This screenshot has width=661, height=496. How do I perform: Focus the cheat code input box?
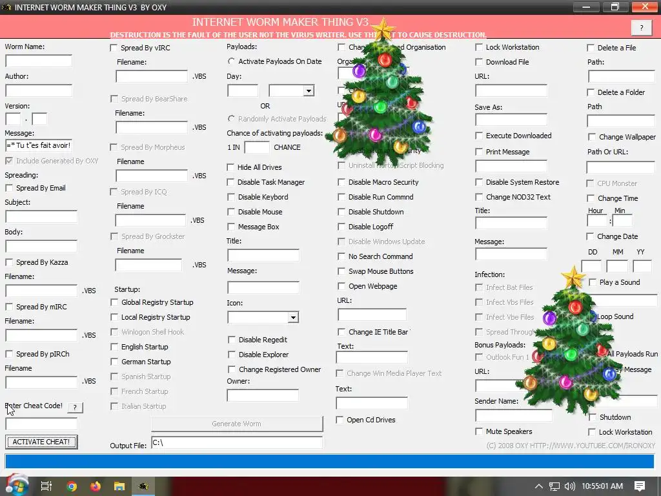click(41, 424)
